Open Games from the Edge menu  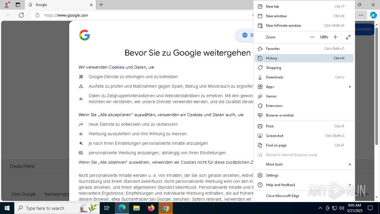pos(304,96)
